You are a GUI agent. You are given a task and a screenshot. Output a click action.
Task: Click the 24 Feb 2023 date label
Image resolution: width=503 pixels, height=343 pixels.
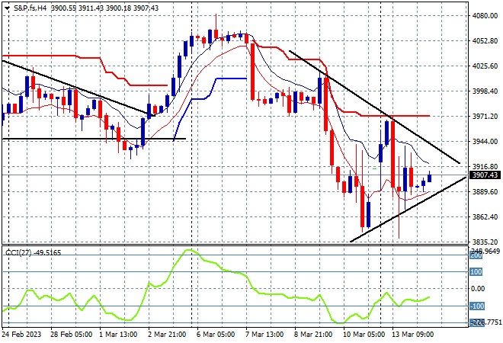click(x=21, y=335)
